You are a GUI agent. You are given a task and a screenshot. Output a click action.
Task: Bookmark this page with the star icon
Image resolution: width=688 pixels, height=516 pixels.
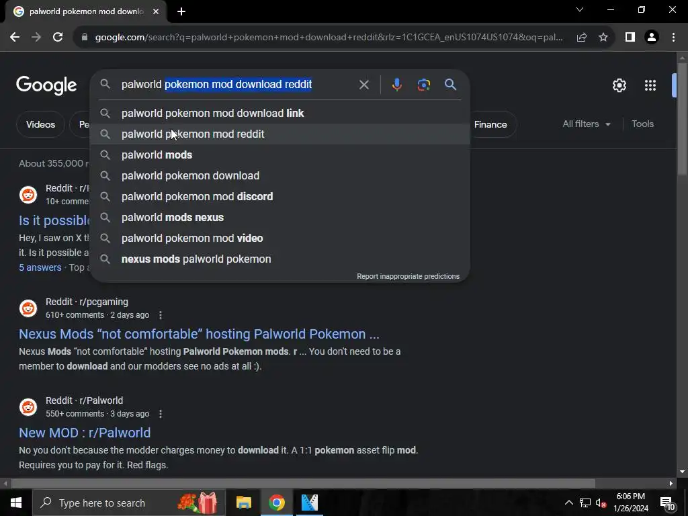tap(603, 38)
